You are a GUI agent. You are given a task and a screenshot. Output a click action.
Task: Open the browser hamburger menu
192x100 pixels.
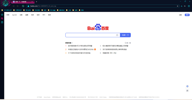coord(189,6)
